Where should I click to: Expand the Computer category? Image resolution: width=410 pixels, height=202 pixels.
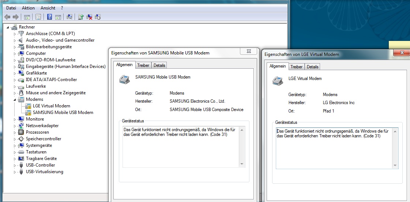click(15, 53)
